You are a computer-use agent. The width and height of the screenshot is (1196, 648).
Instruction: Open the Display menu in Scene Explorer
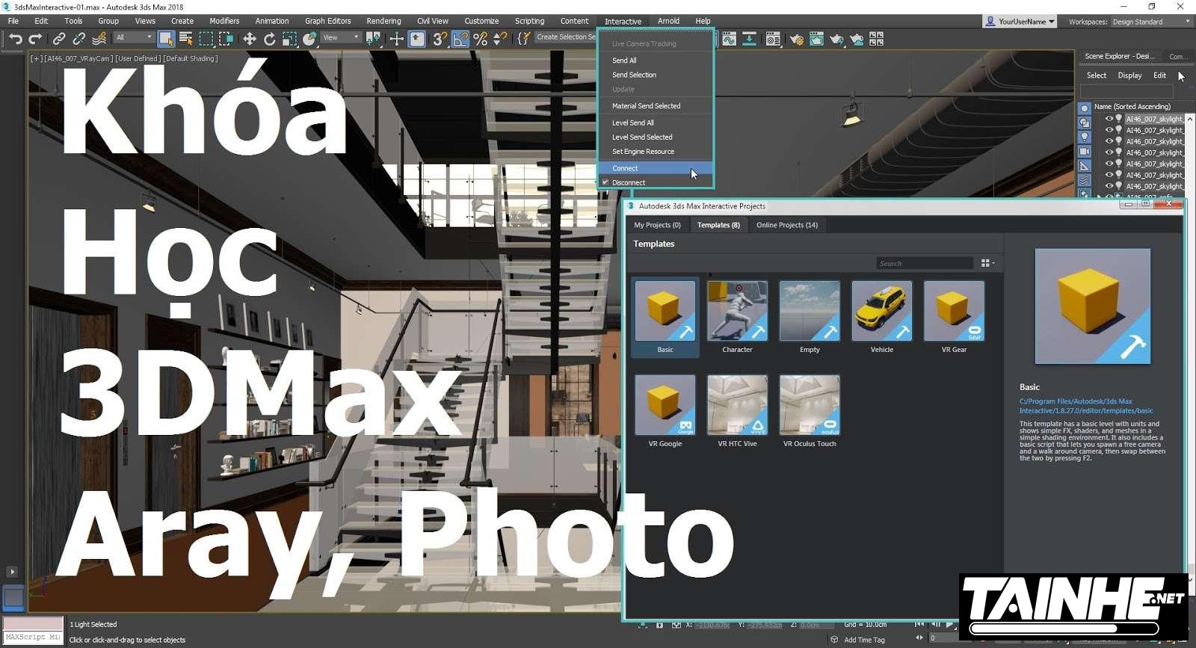click(x=1129, y=75)
